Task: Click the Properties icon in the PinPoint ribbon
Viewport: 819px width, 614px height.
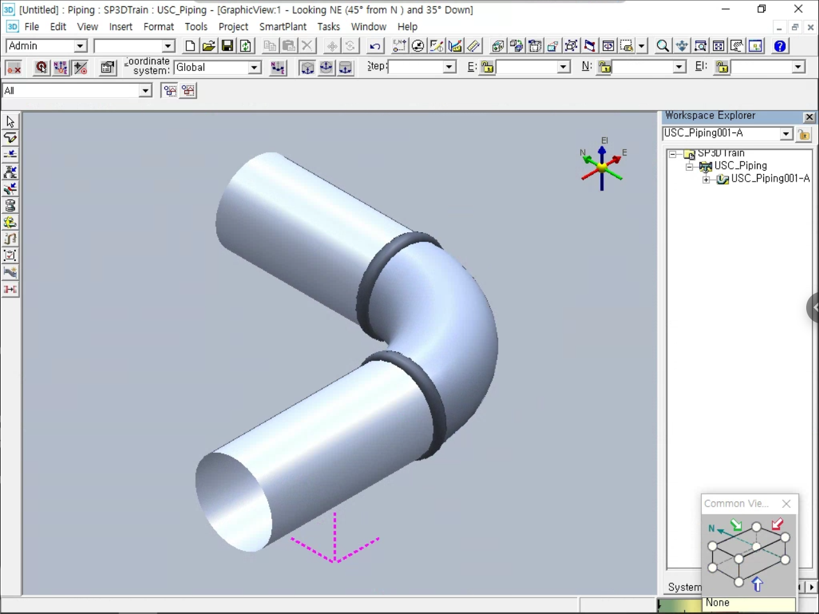Action: point(107,68)
